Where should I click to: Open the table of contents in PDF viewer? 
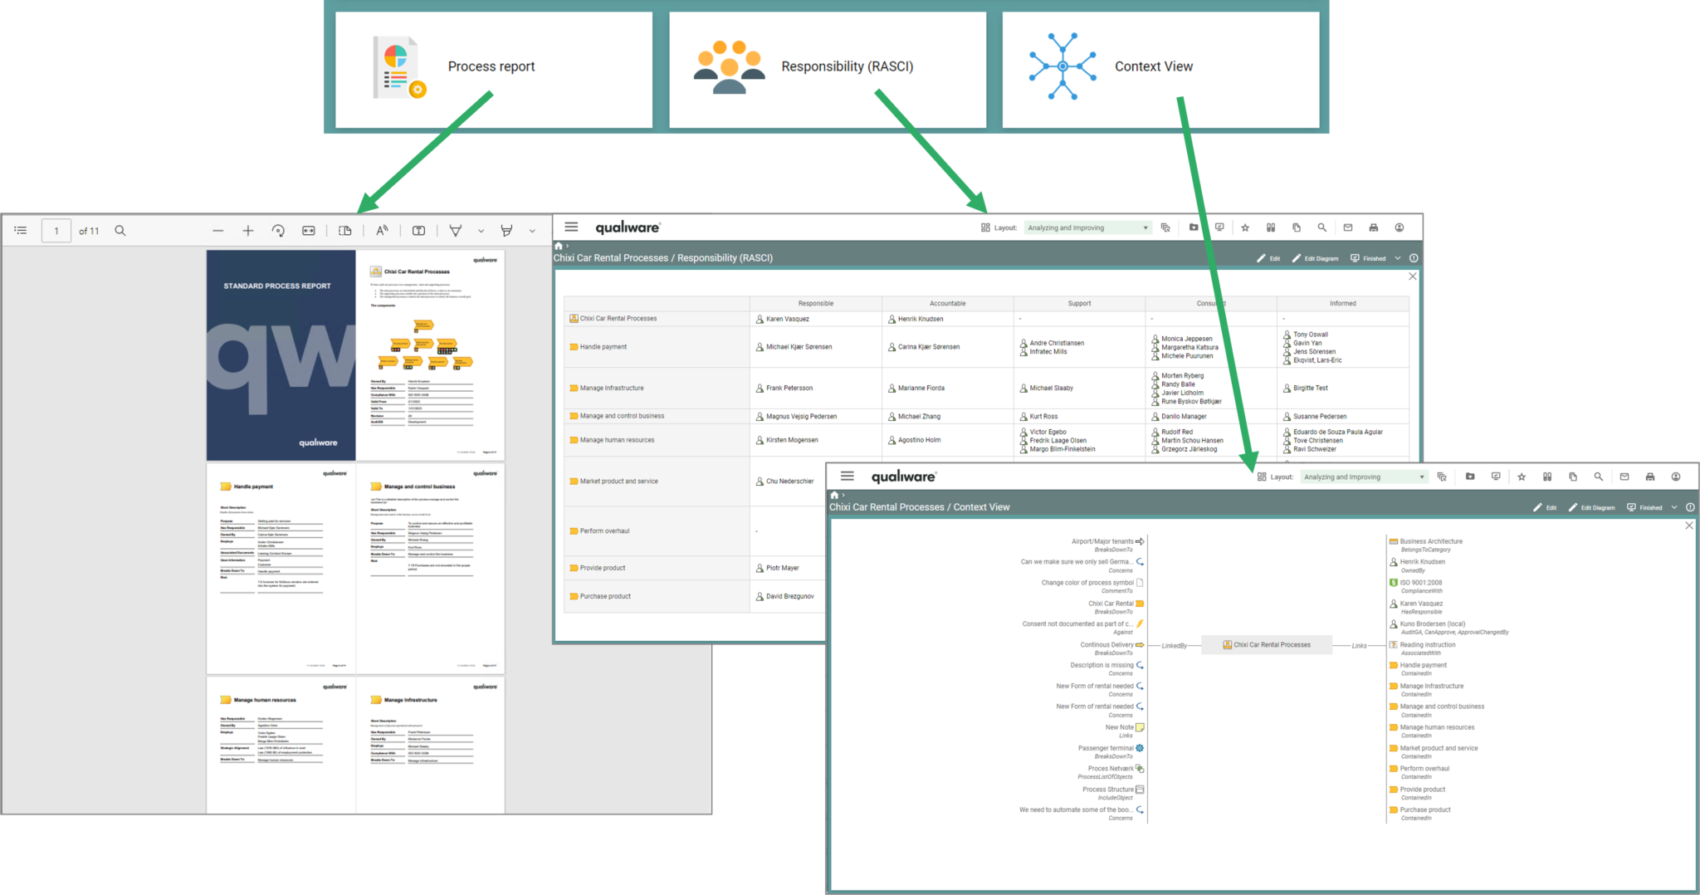coord(22,230)
